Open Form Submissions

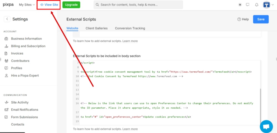pyautogui.click(x=24, y=117)
